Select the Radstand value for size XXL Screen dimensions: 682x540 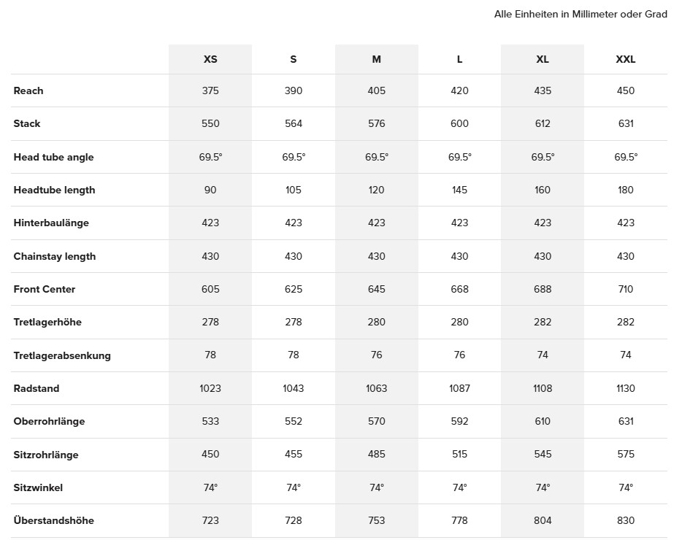tap(626, 388)
